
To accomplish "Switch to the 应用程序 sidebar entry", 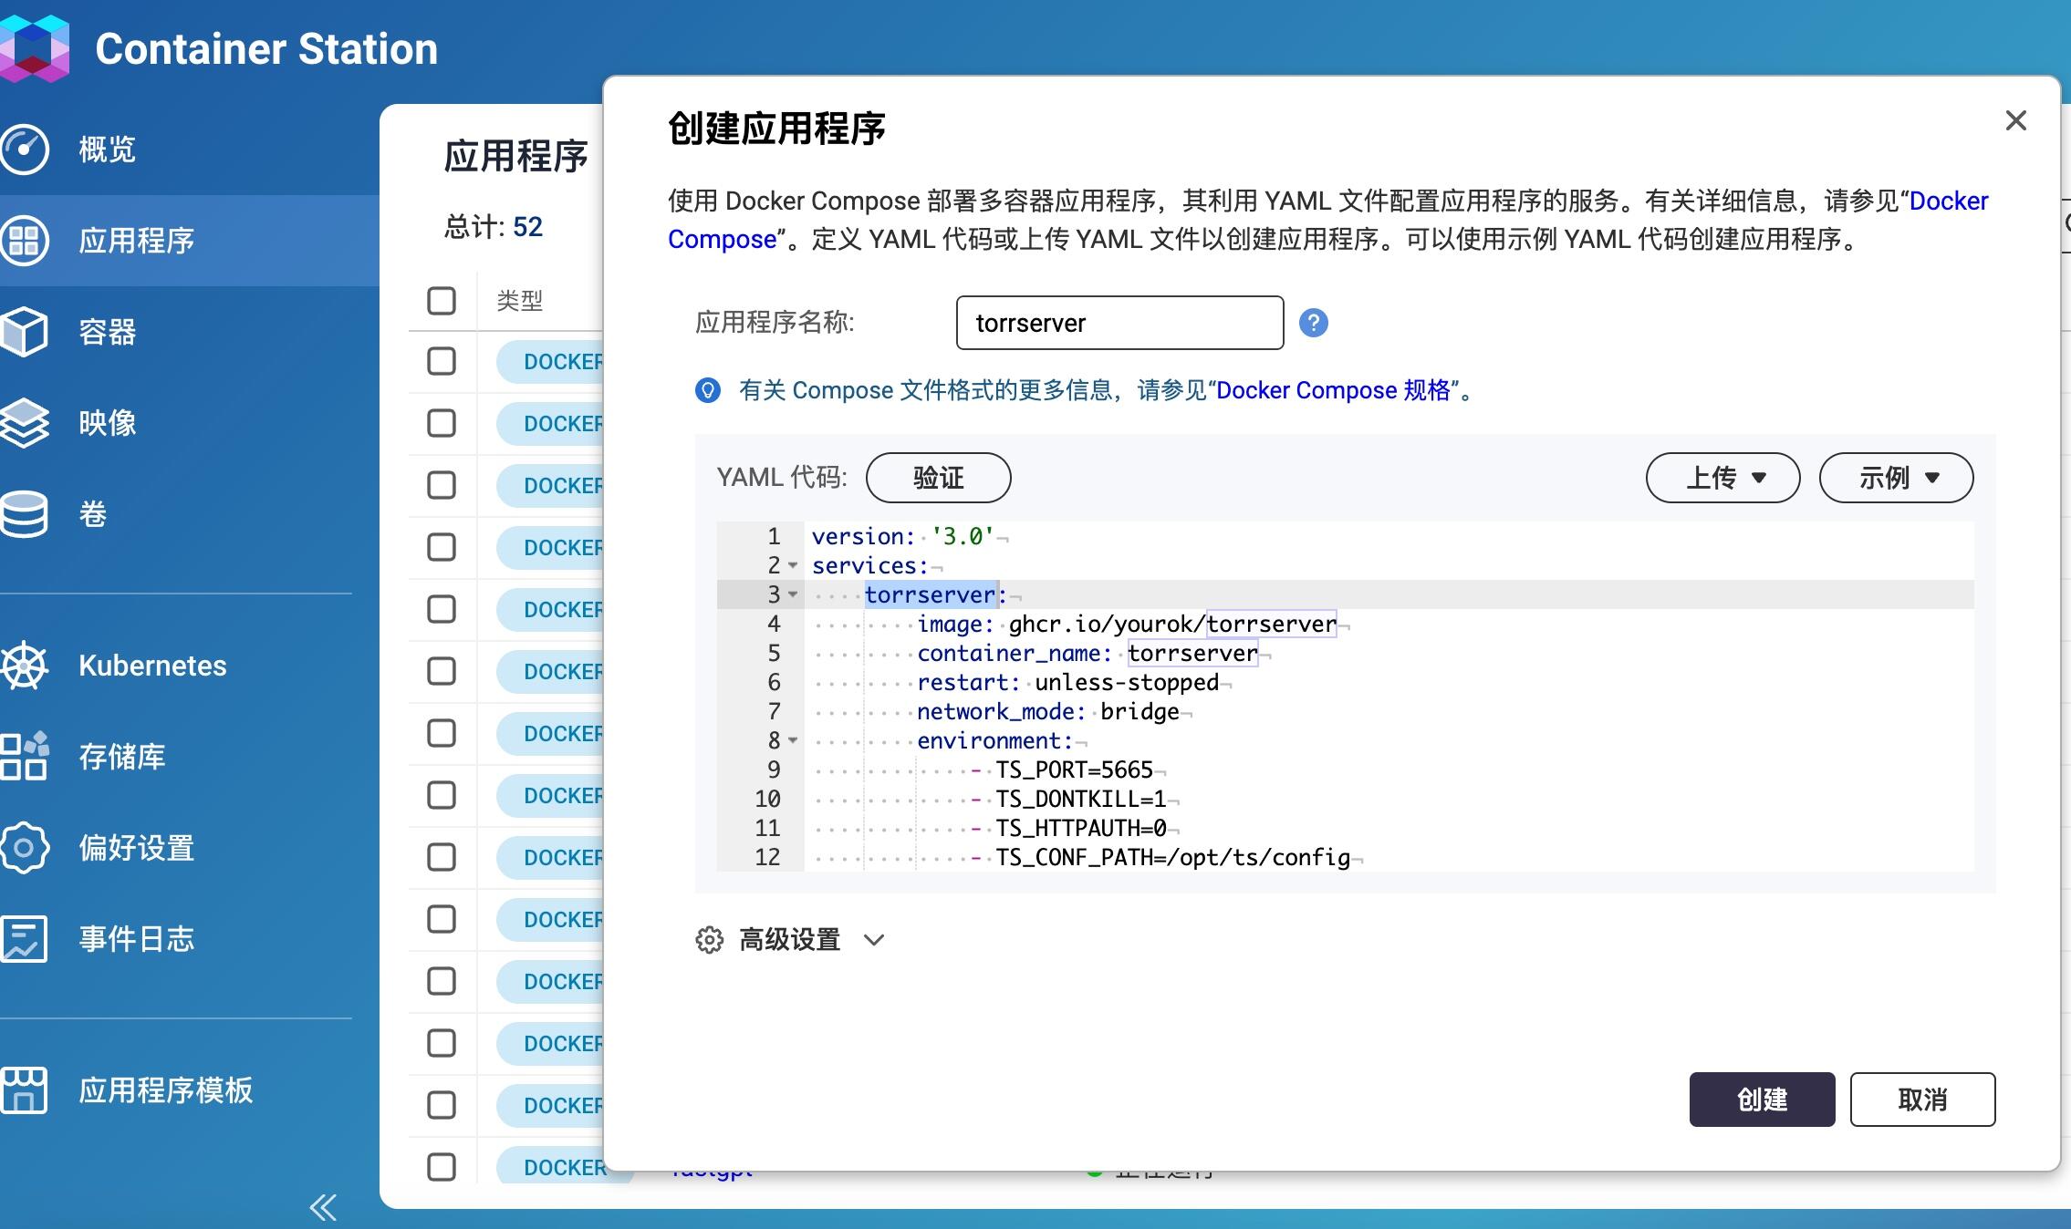I will coord(137,240).
